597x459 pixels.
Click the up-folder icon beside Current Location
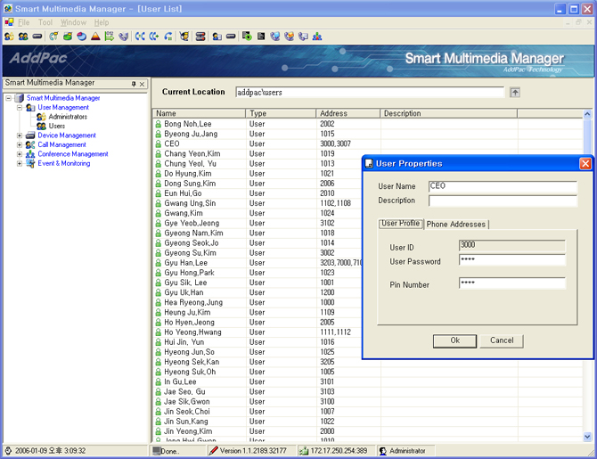(515, 92)
